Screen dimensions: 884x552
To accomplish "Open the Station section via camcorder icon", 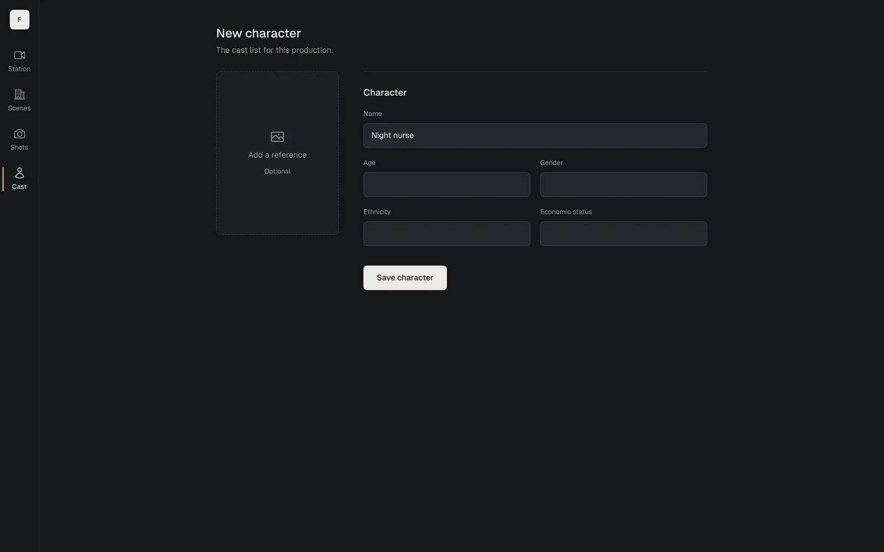I will [19, 55].
